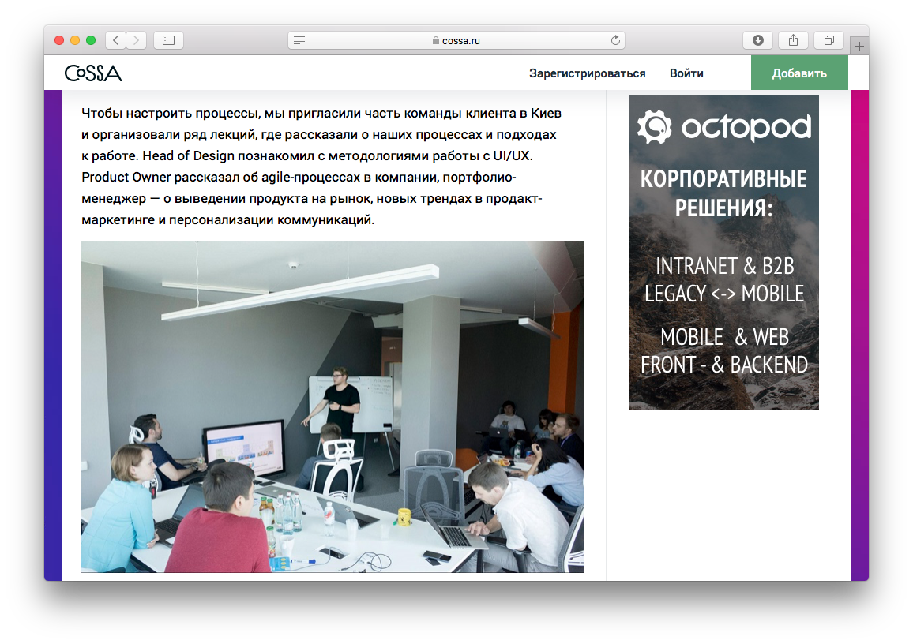Screen dimensions: 913x644
Task: Open the Share menu
Action: 793,40
